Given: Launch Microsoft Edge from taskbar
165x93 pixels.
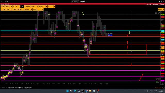Looking at the screenshot, I should tap(75, 91).
